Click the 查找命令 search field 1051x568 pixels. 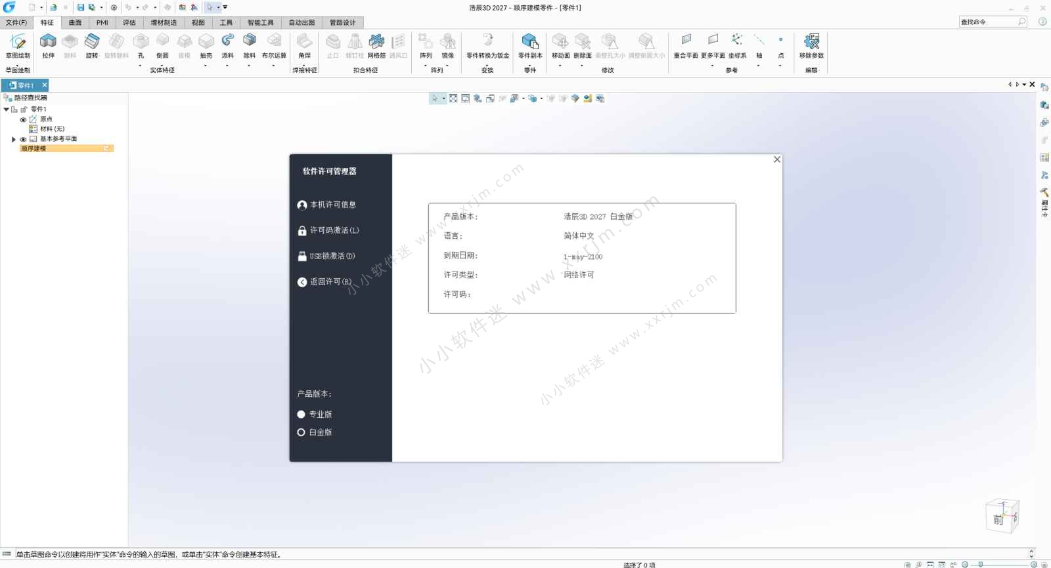(993, 22)
